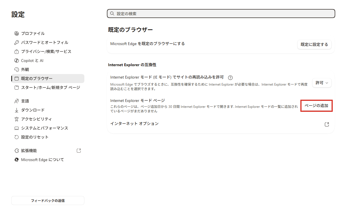Screen dimensions: 360x214
Task: Go to ダウンロード settings
Action: pyautogui.click(x=48, y=110)
